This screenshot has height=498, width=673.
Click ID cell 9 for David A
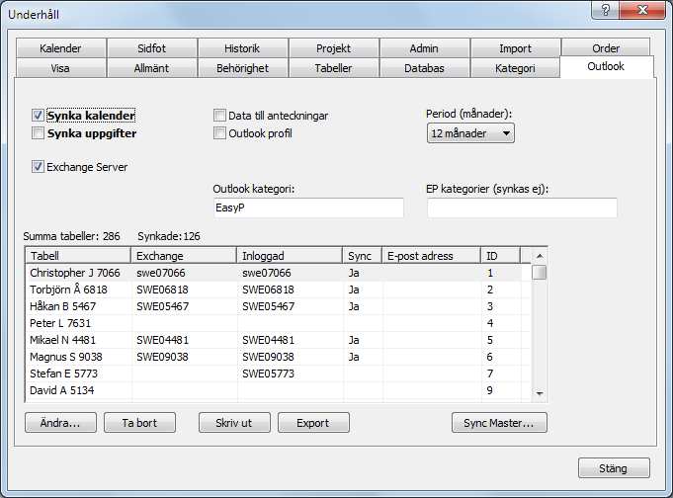point(490,390)
